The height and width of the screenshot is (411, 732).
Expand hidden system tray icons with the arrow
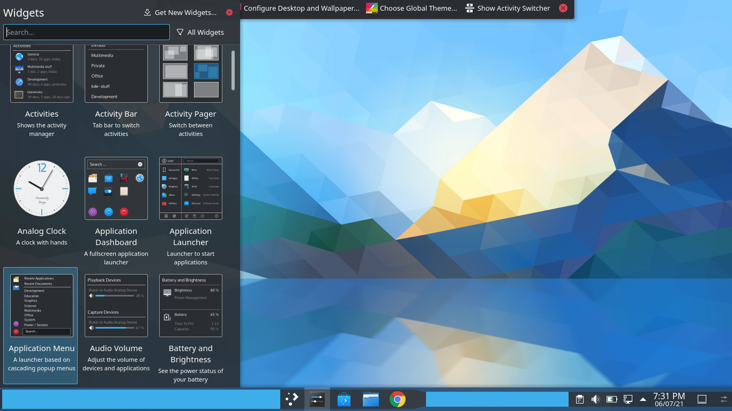[x=644, y=398]
